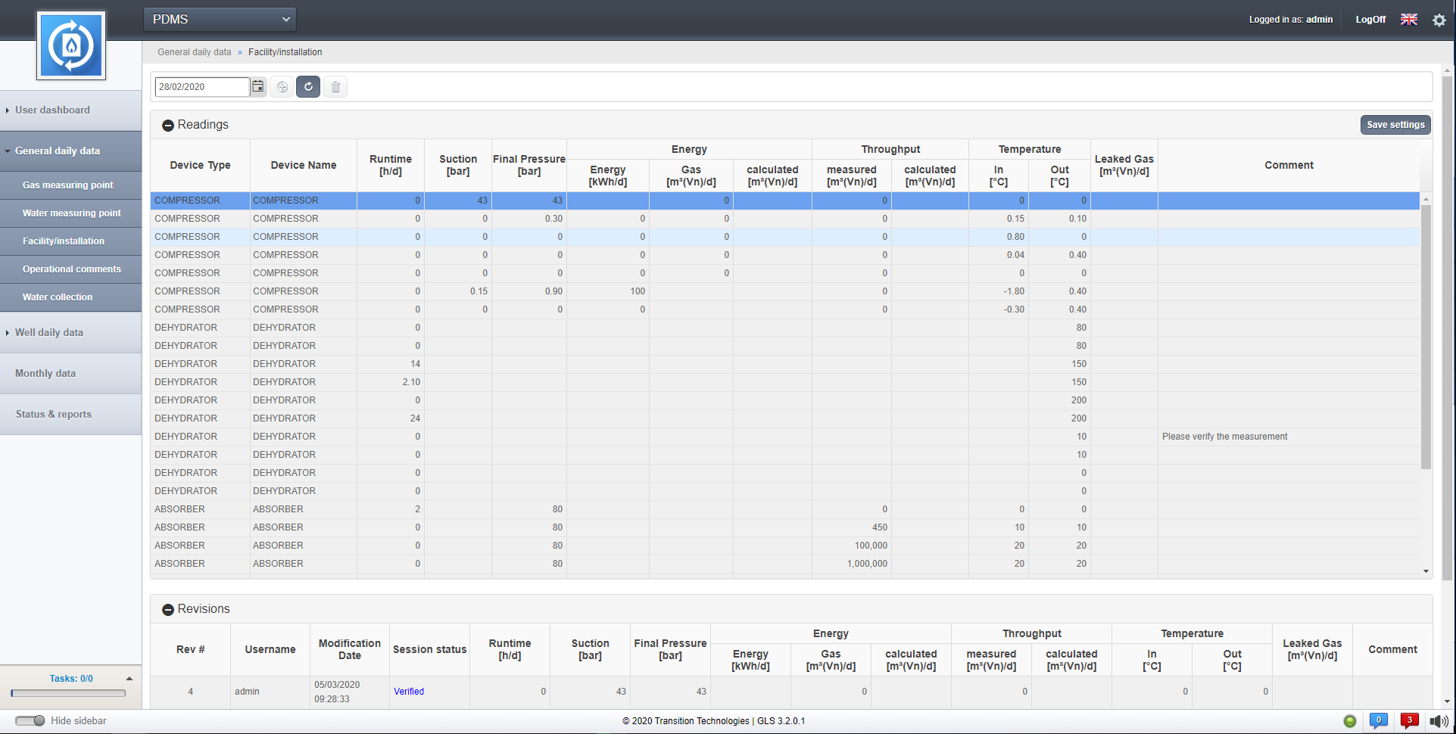Expand the Tasks panel arrow
Image resolution: width=1456 pixels, height=734 pixels.
[x=129, y=679]
